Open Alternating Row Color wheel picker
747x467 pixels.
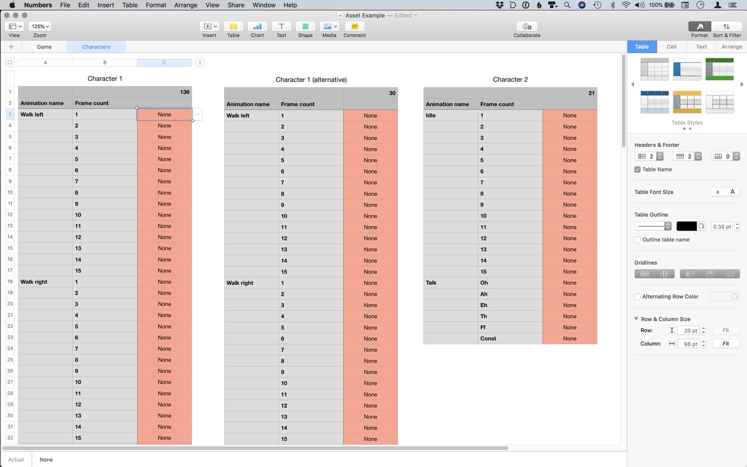[735, 297]
